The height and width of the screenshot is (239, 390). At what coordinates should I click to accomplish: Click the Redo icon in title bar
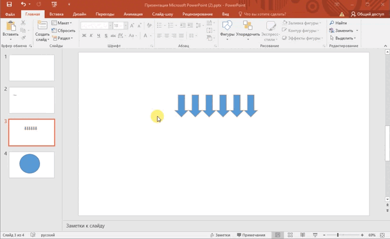click(x=39, y=4)
